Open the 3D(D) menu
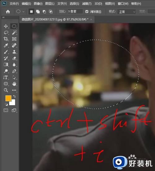This screenshot has height=171, width=155. (x=98, y=4)
